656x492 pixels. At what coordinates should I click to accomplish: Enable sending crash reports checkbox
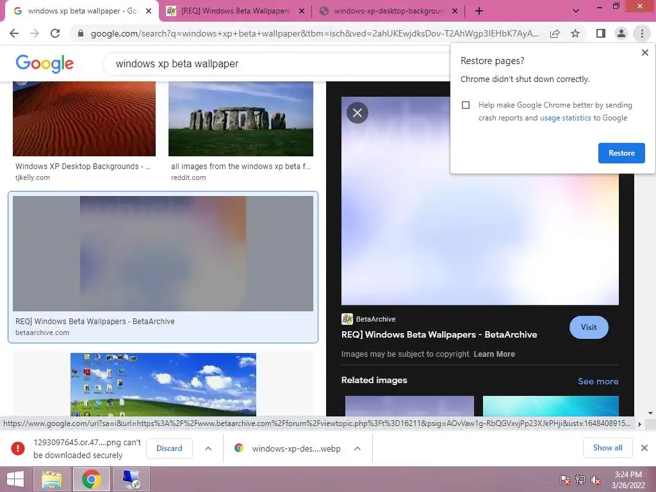point(466,105)
